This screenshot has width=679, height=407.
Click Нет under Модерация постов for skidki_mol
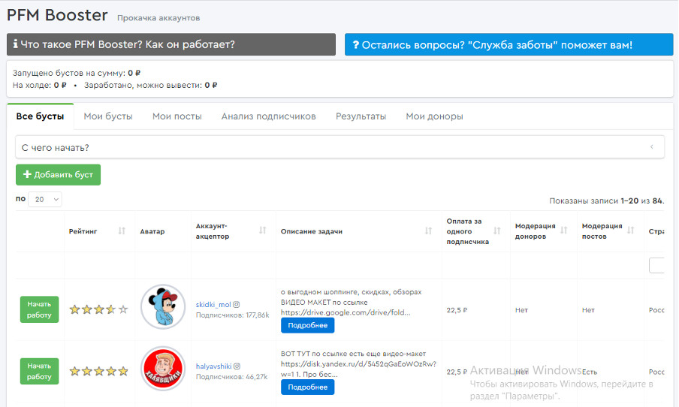(x=588, y=310)
